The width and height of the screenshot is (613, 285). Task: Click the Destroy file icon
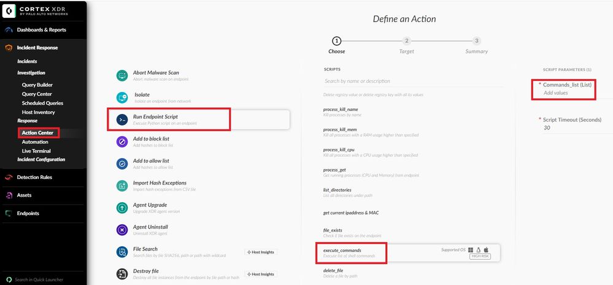pos(121,273)
